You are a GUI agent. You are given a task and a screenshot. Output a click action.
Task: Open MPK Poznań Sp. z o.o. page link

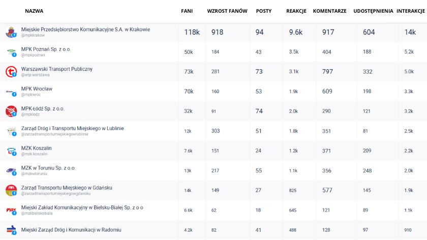pos(46,49)
